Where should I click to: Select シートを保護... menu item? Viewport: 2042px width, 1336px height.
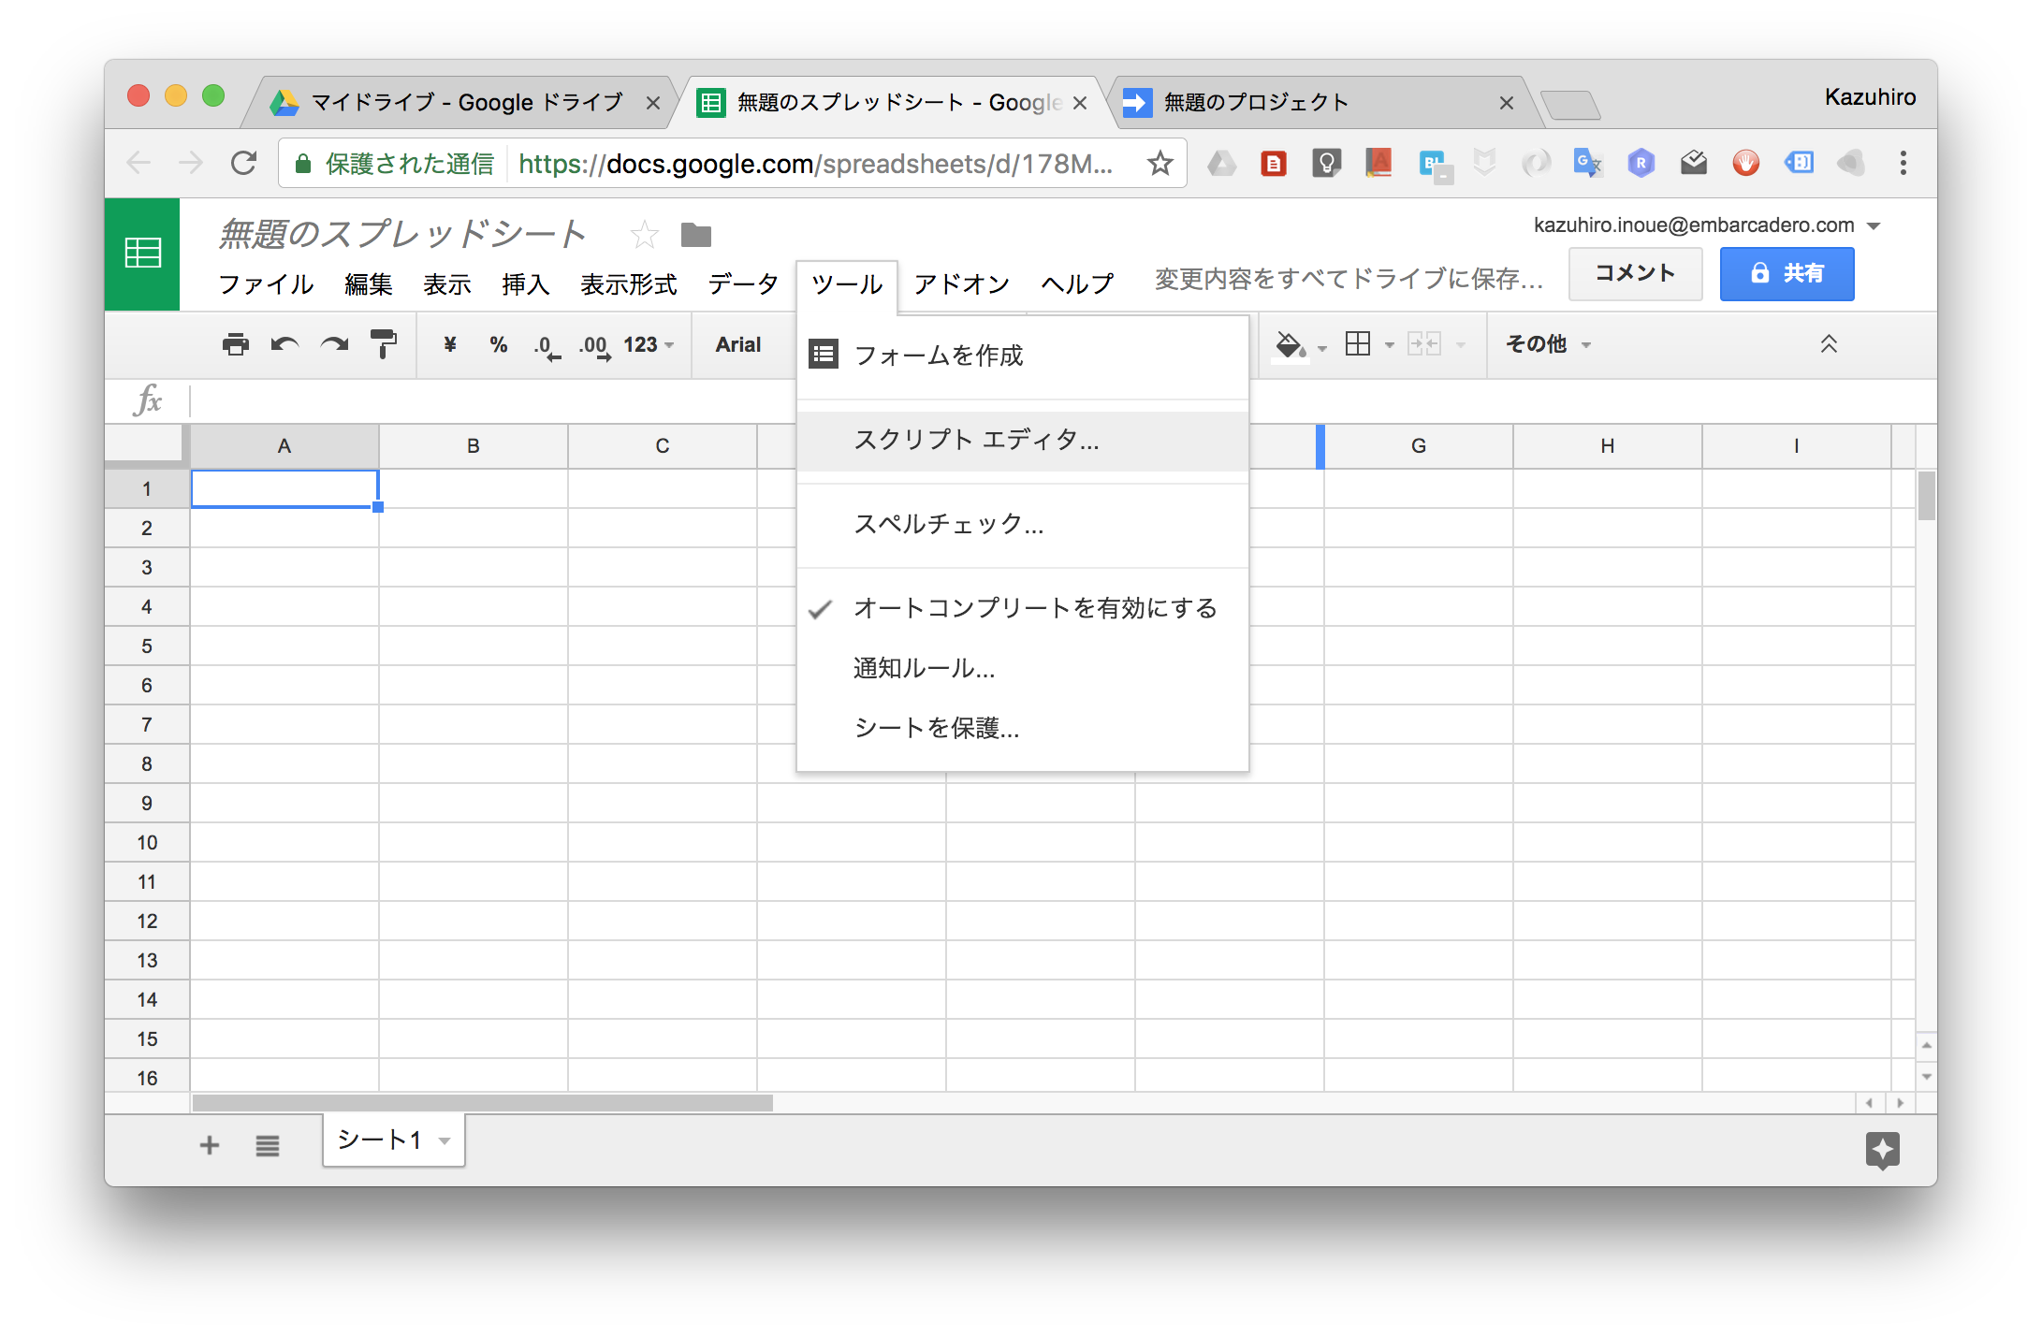[1022, 728]
